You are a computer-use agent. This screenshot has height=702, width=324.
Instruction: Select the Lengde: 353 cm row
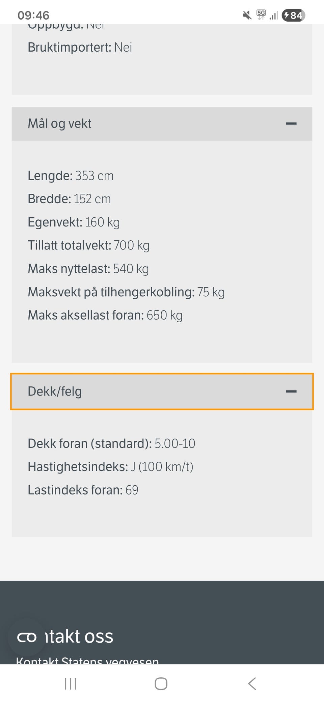71,176
